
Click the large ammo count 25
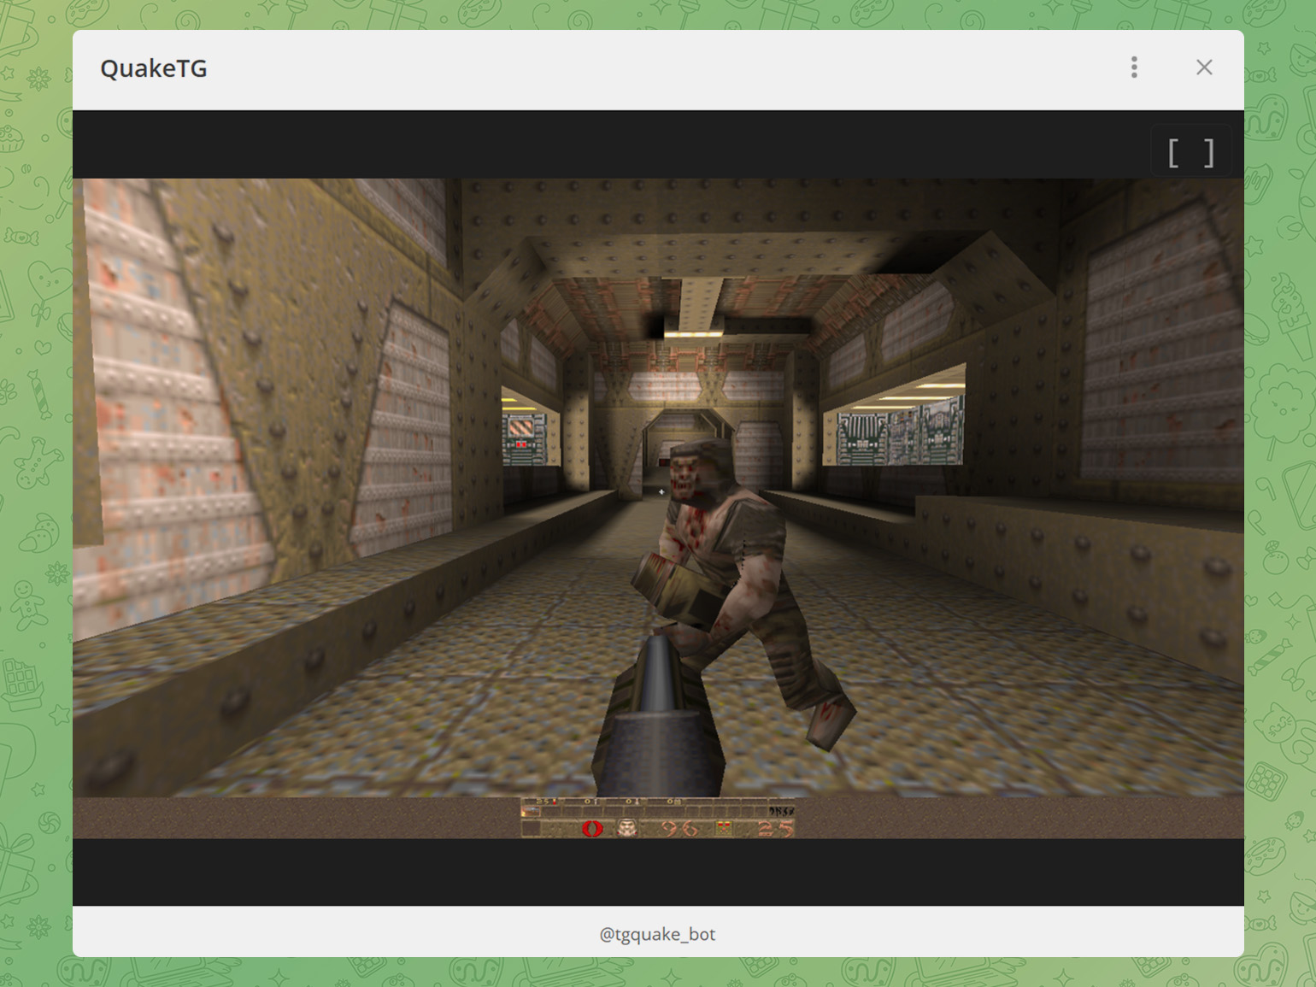(775, 828)
